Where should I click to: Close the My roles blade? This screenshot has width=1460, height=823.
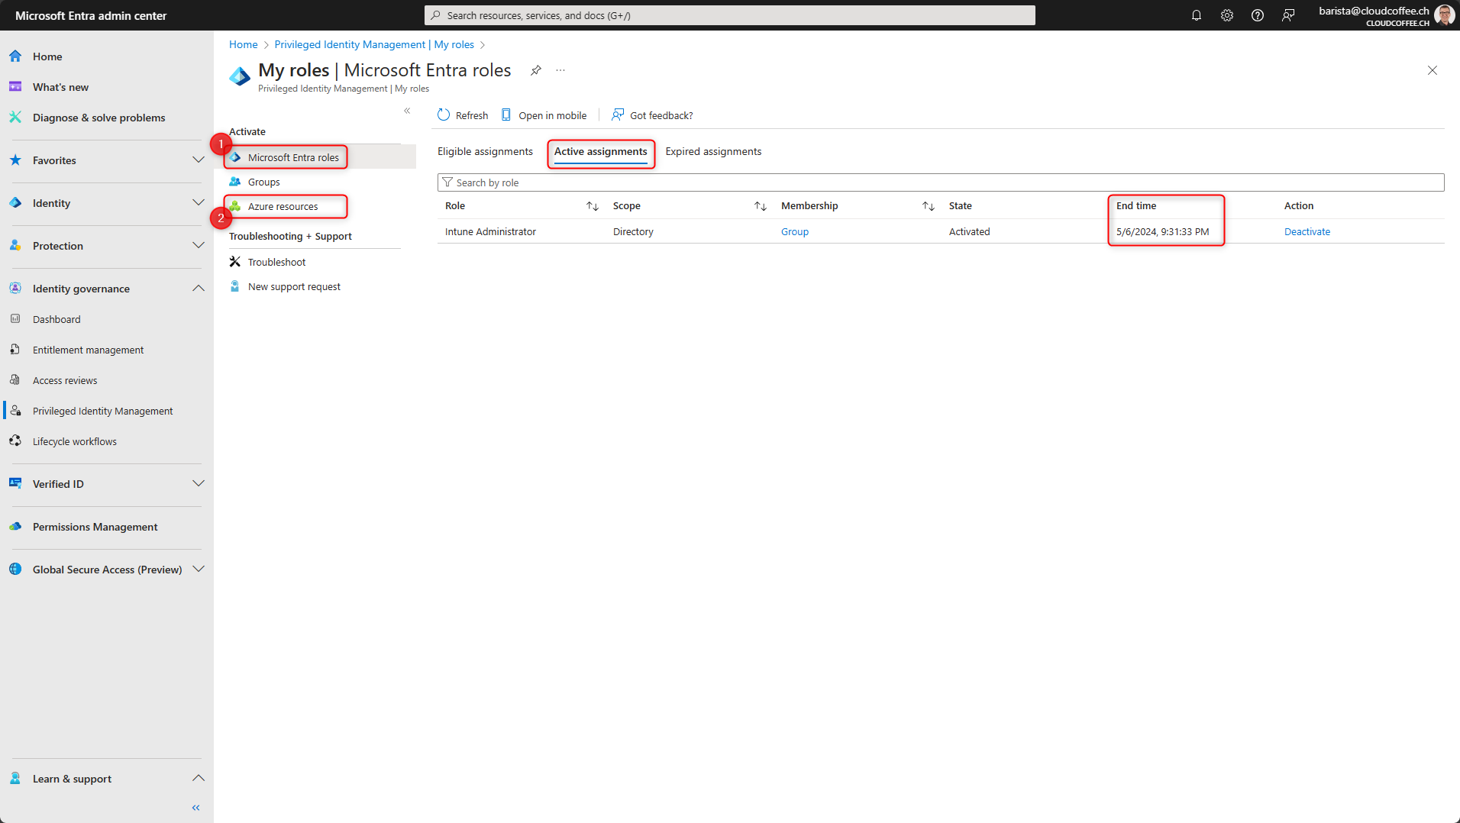pos(1433,70)
